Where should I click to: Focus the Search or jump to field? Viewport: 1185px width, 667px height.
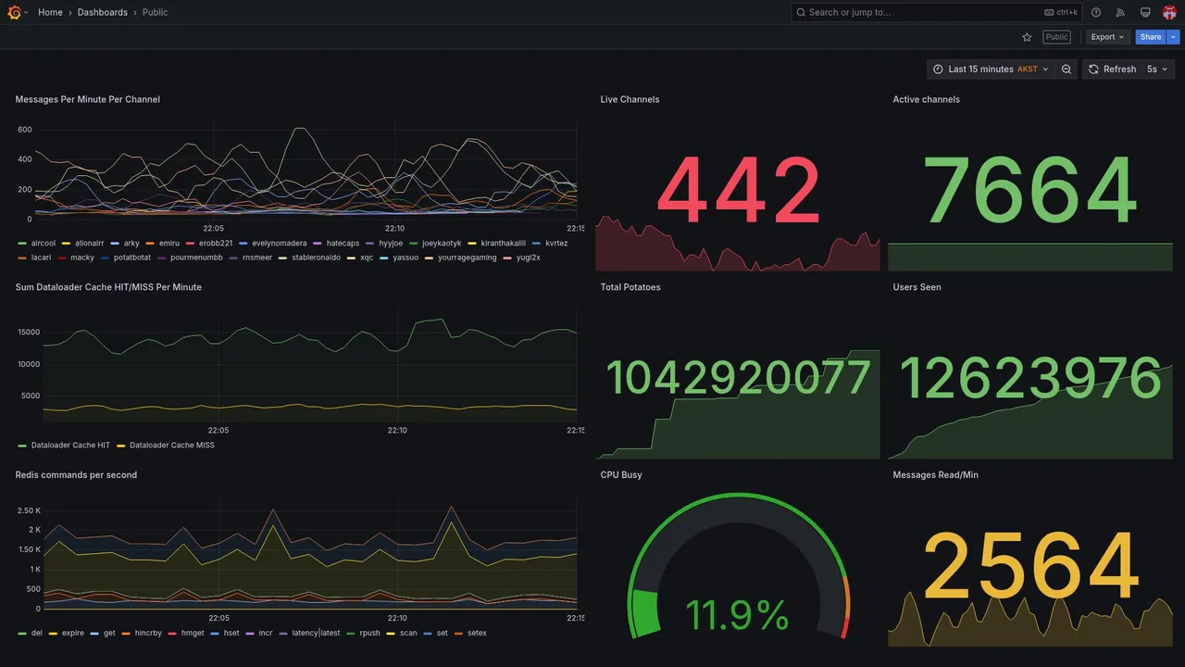[936, 12]
